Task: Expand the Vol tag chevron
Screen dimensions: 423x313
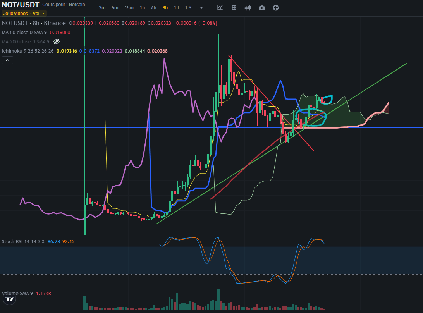Action: [x=43, y=13]
